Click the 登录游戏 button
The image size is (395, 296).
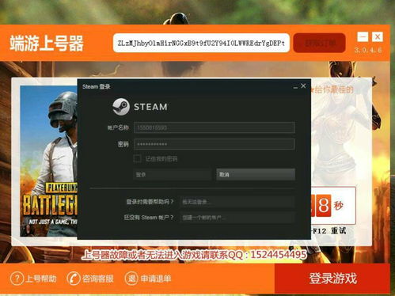[332, 279]
